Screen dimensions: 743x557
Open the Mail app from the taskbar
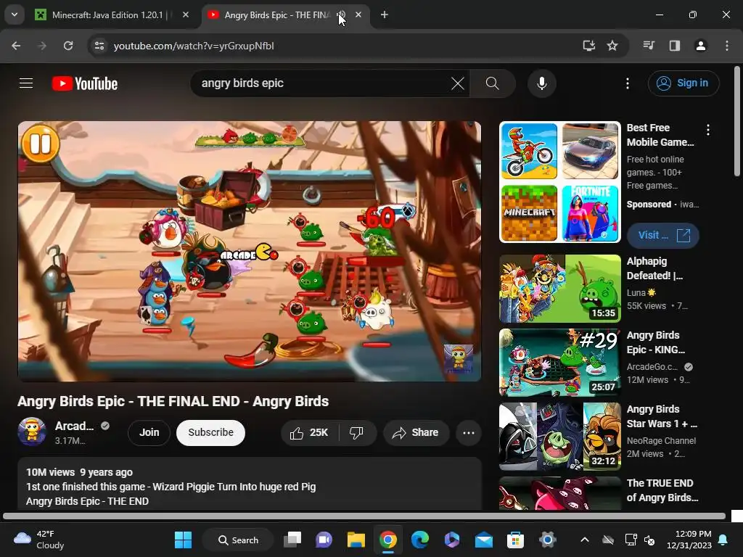click(x=484, y=540)
